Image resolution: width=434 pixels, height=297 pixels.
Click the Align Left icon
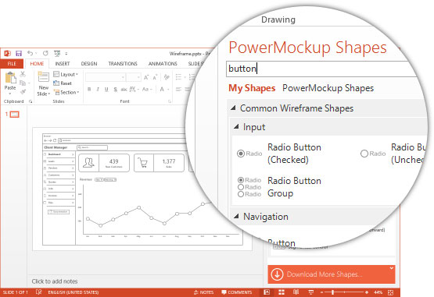coord(178,89)
